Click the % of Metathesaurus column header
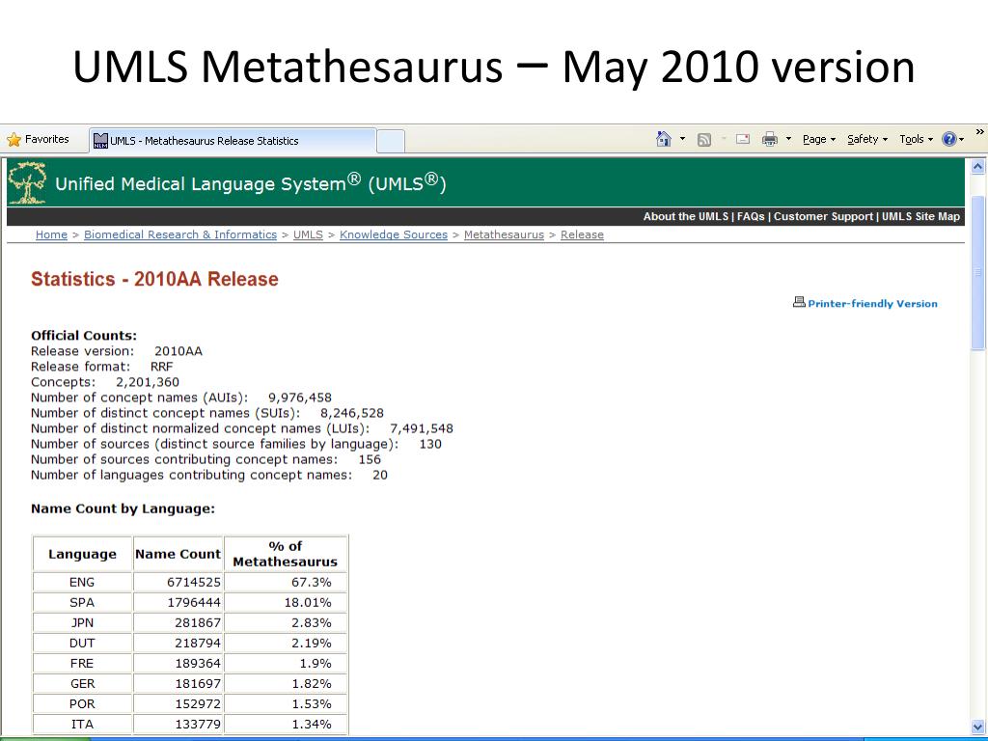Image resolution: width=988 pixels, height=741 pixels. tap(286, 554)
